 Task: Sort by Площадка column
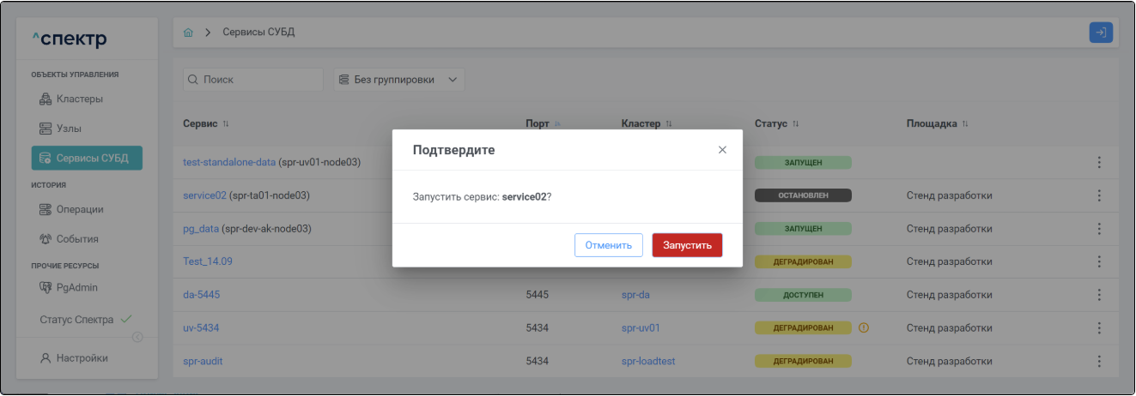[x=964, y=124]
